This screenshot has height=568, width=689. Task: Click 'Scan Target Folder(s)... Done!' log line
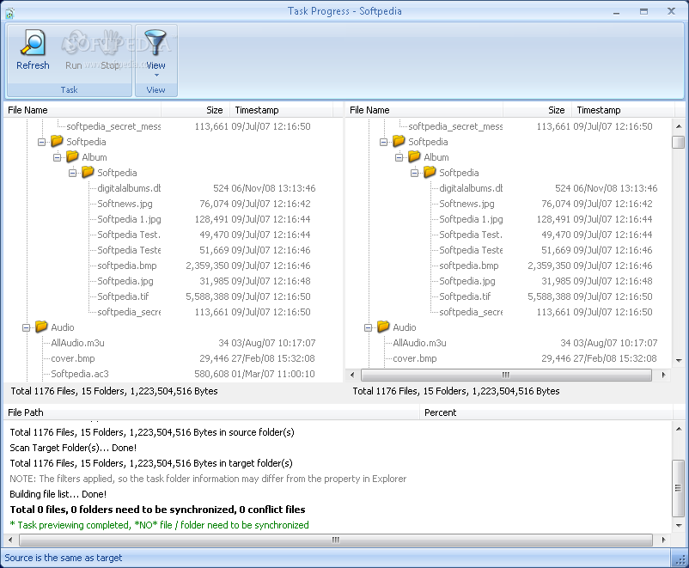pos(73,448)
